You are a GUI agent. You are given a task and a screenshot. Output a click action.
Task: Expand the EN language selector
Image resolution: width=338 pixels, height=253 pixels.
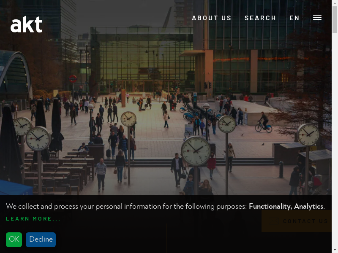coord(294,18)
